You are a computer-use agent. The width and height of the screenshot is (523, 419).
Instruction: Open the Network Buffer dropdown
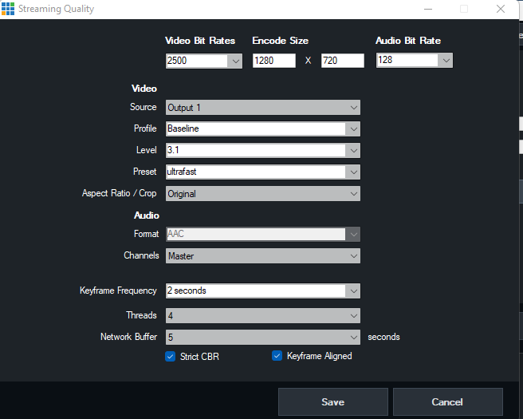point(353,337)
